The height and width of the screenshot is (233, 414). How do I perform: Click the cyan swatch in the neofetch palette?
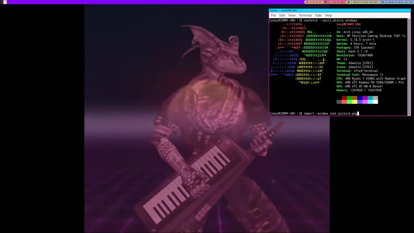tap(370, 98)
